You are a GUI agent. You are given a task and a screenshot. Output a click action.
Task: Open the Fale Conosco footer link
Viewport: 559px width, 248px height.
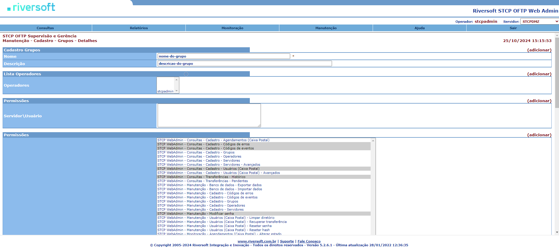(309, 241)
